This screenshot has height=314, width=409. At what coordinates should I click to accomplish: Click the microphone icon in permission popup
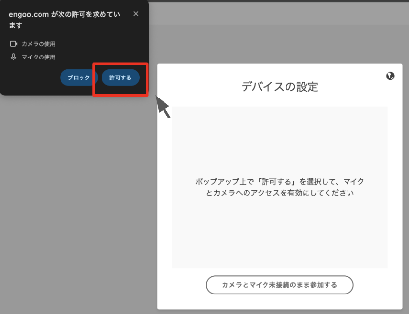pos(14,57)
